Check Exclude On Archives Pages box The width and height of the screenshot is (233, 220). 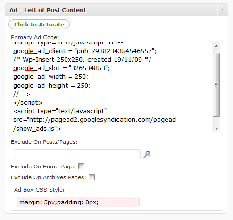click(92, 177)
